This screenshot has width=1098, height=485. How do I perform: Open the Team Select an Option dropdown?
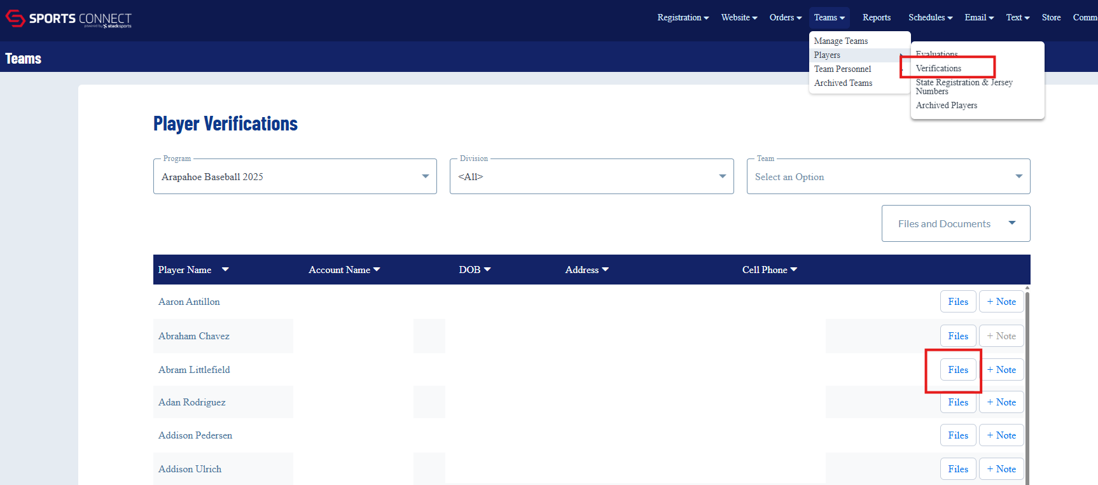tap(889, 176)
